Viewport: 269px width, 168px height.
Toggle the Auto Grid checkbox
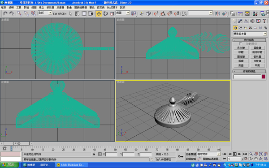point(240,44)
